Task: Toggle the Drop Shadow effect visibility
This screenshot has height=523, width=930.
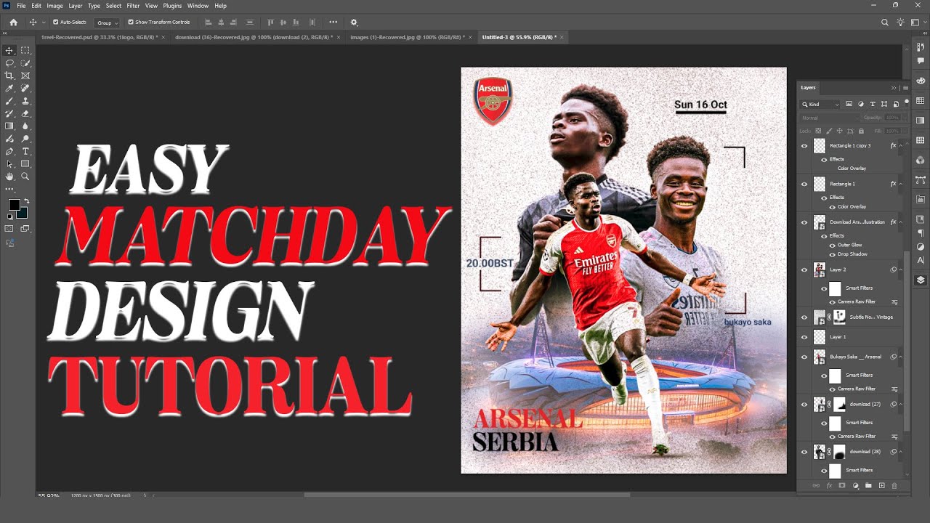Action: [833, 254]
